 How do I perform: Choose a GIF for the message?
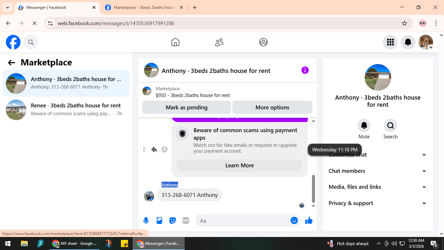(x=186, y=221)
